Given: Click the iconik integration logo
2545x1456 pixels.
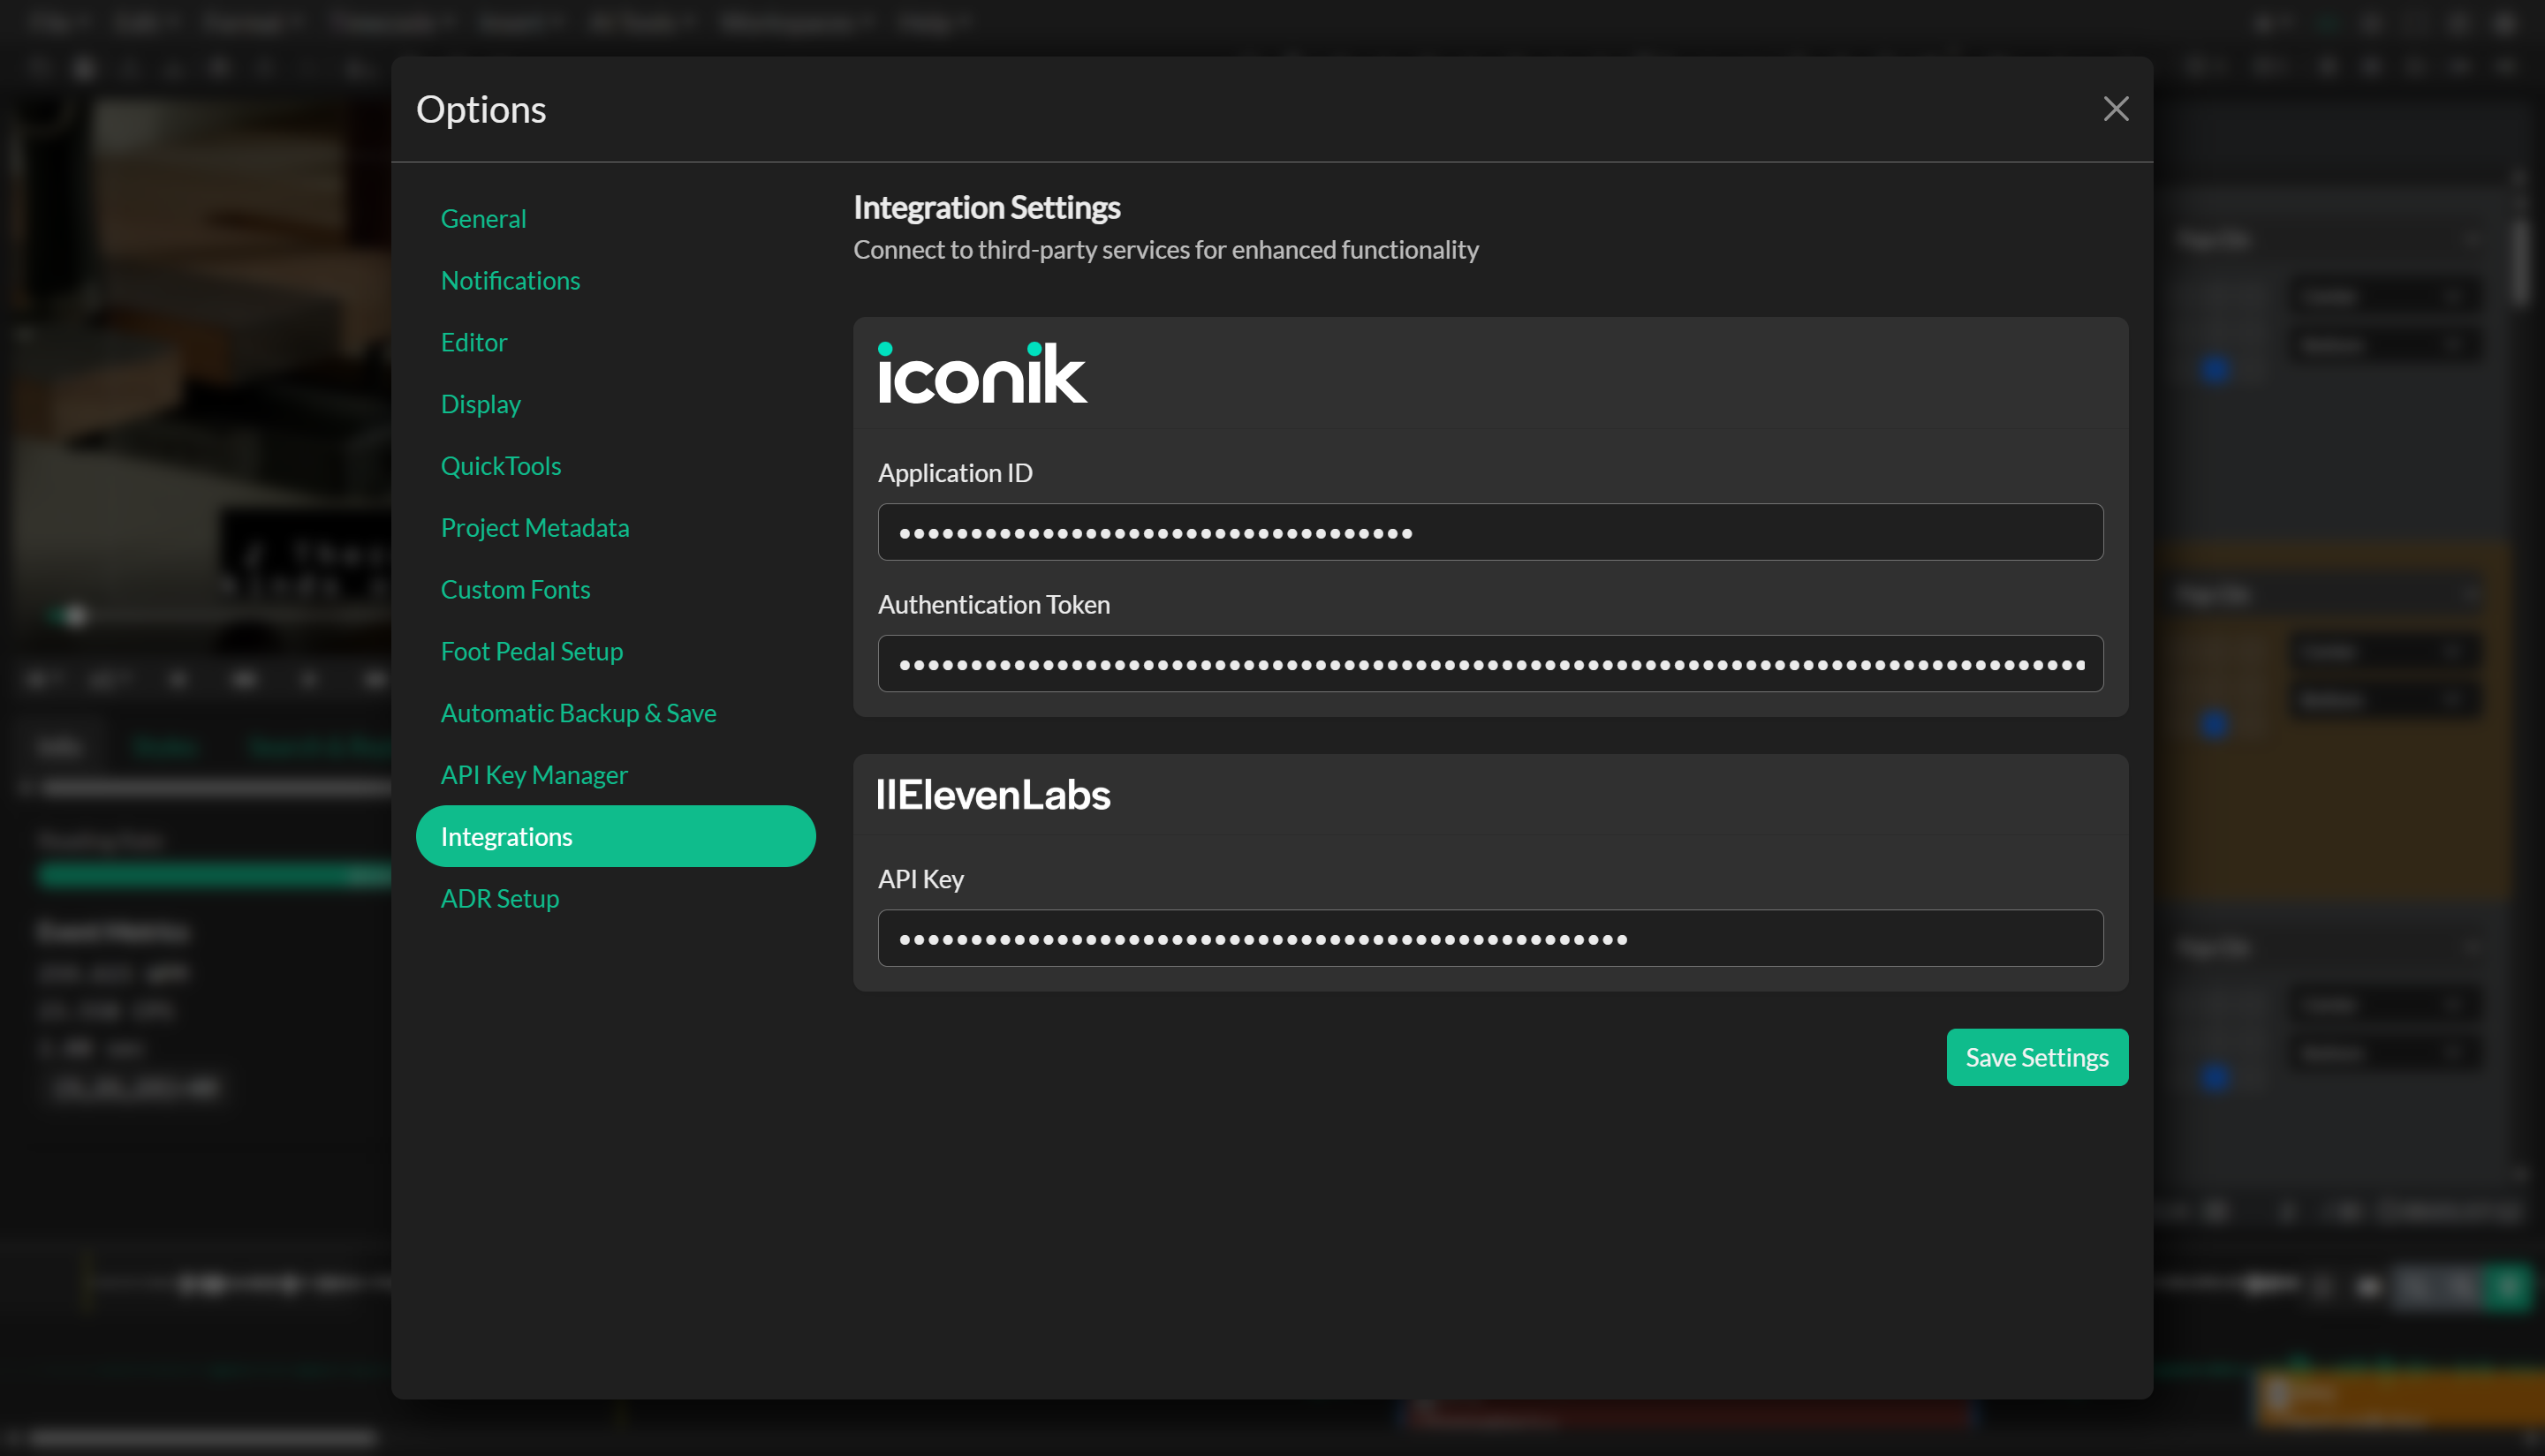Looking at the screenshot, I should tap(982, 373).
